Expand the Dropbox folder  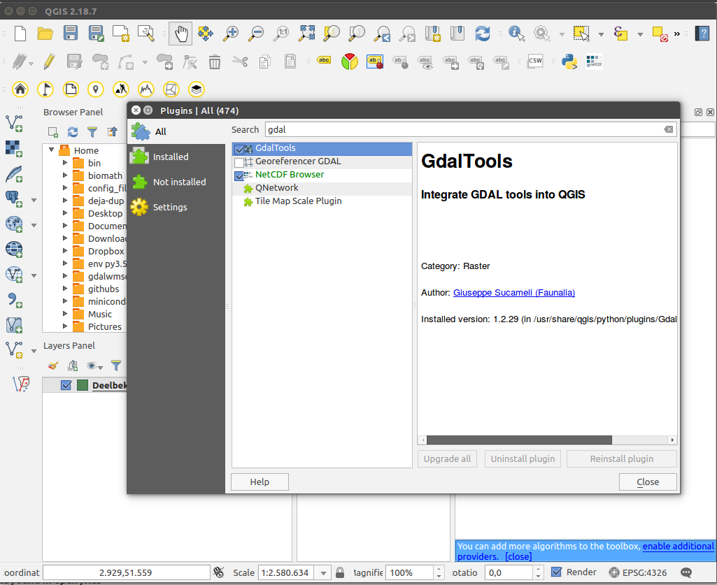pyautogui.click(x=65, y=251)
